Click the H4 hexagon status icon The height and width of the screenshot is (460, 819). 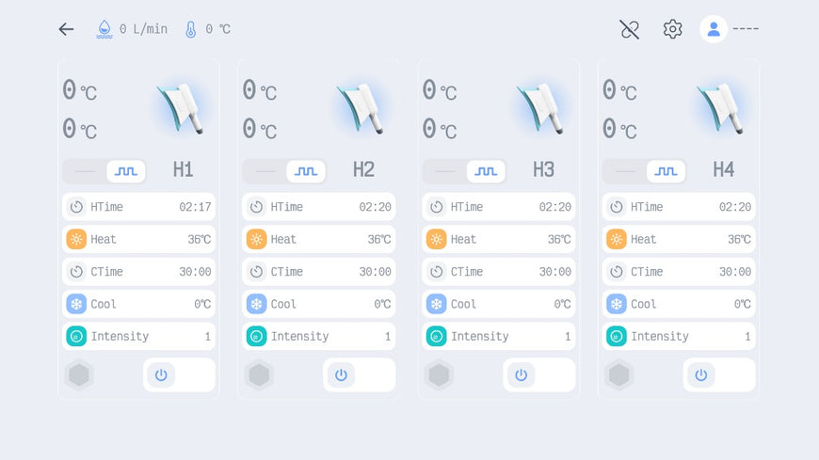click(x=618, y=374)
